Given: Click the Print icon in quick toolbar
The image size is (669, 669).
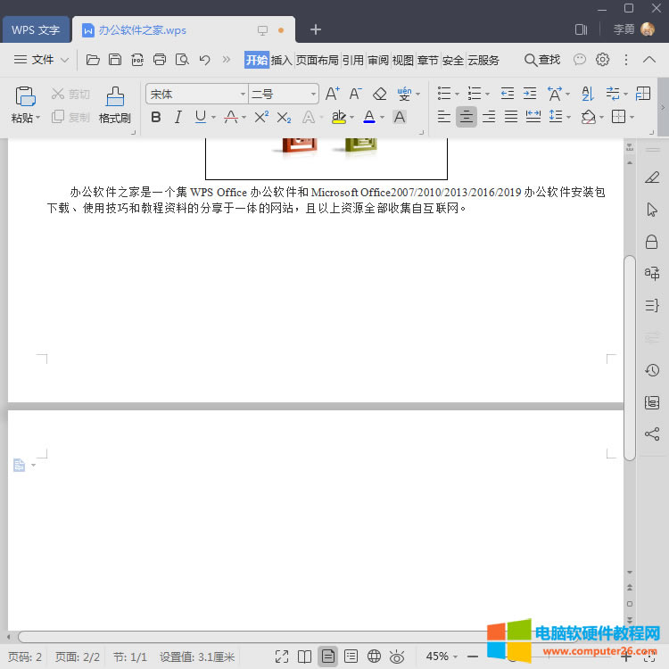Looking at the screenshot, I should [160, 60].
